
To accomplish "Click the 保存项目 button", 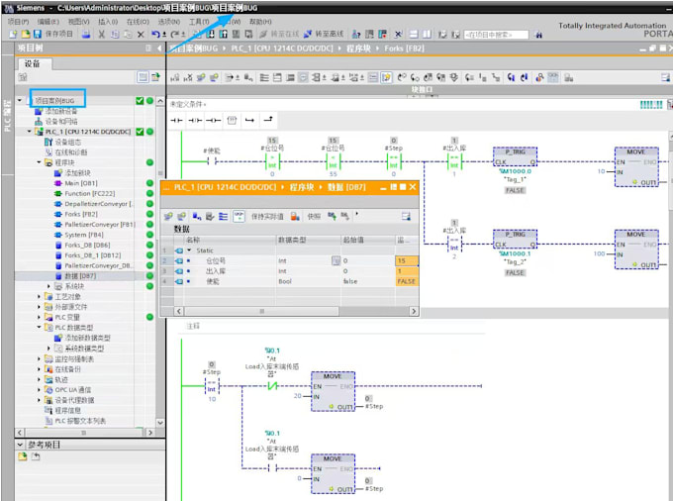I will coord(59,34).
